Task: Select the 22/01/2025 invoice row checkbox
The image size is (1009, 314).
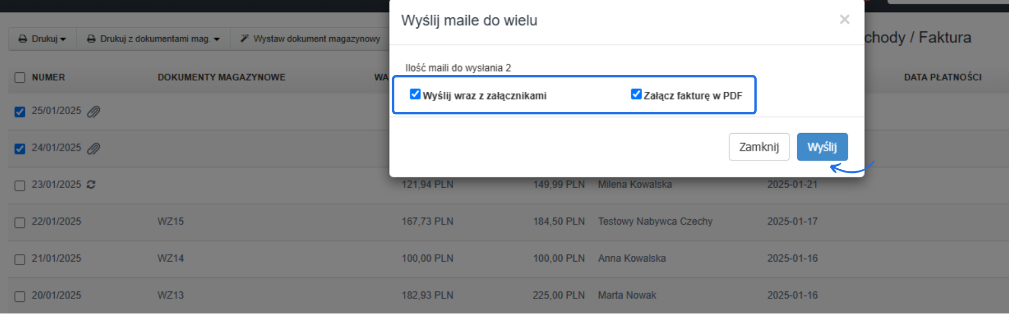Action: coord(20,222)
